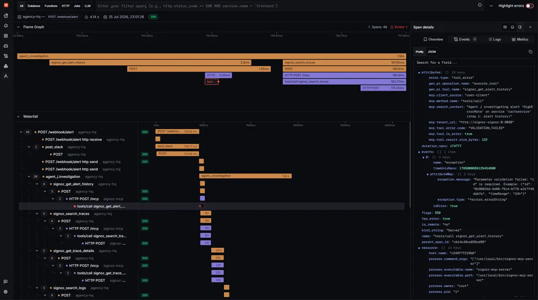The width and height of the screenshot is (538, 300).
Task: Dock span details panel to the right side
Action: click(520, 27)
